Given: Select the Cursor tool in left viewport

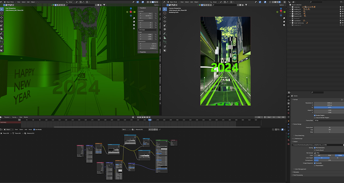Looking at the screenshot, I should pos(2,13).
